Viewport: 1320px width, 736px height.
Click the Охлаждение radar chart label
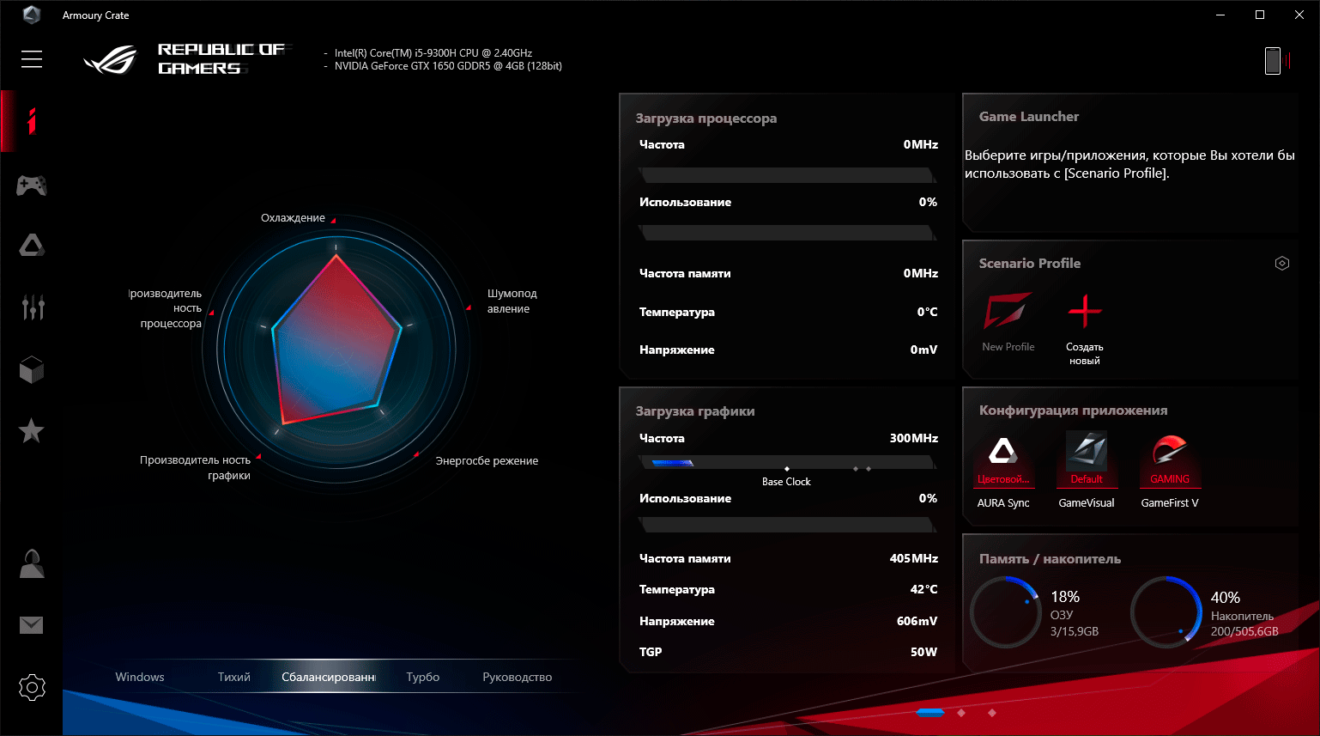pyautogui.click(x=293, y=218)
